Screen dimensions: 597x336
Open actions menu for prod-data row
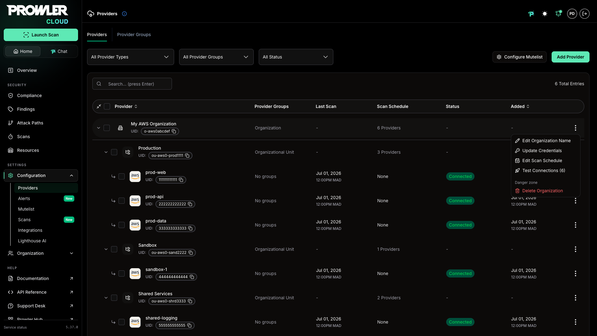tap(576, 225)
